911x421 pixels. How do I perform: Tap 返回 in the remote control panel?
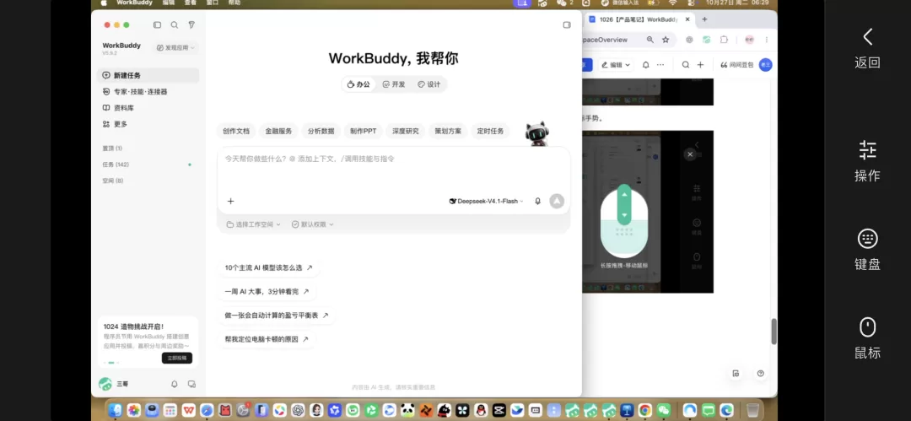click(x=867, y=48)
